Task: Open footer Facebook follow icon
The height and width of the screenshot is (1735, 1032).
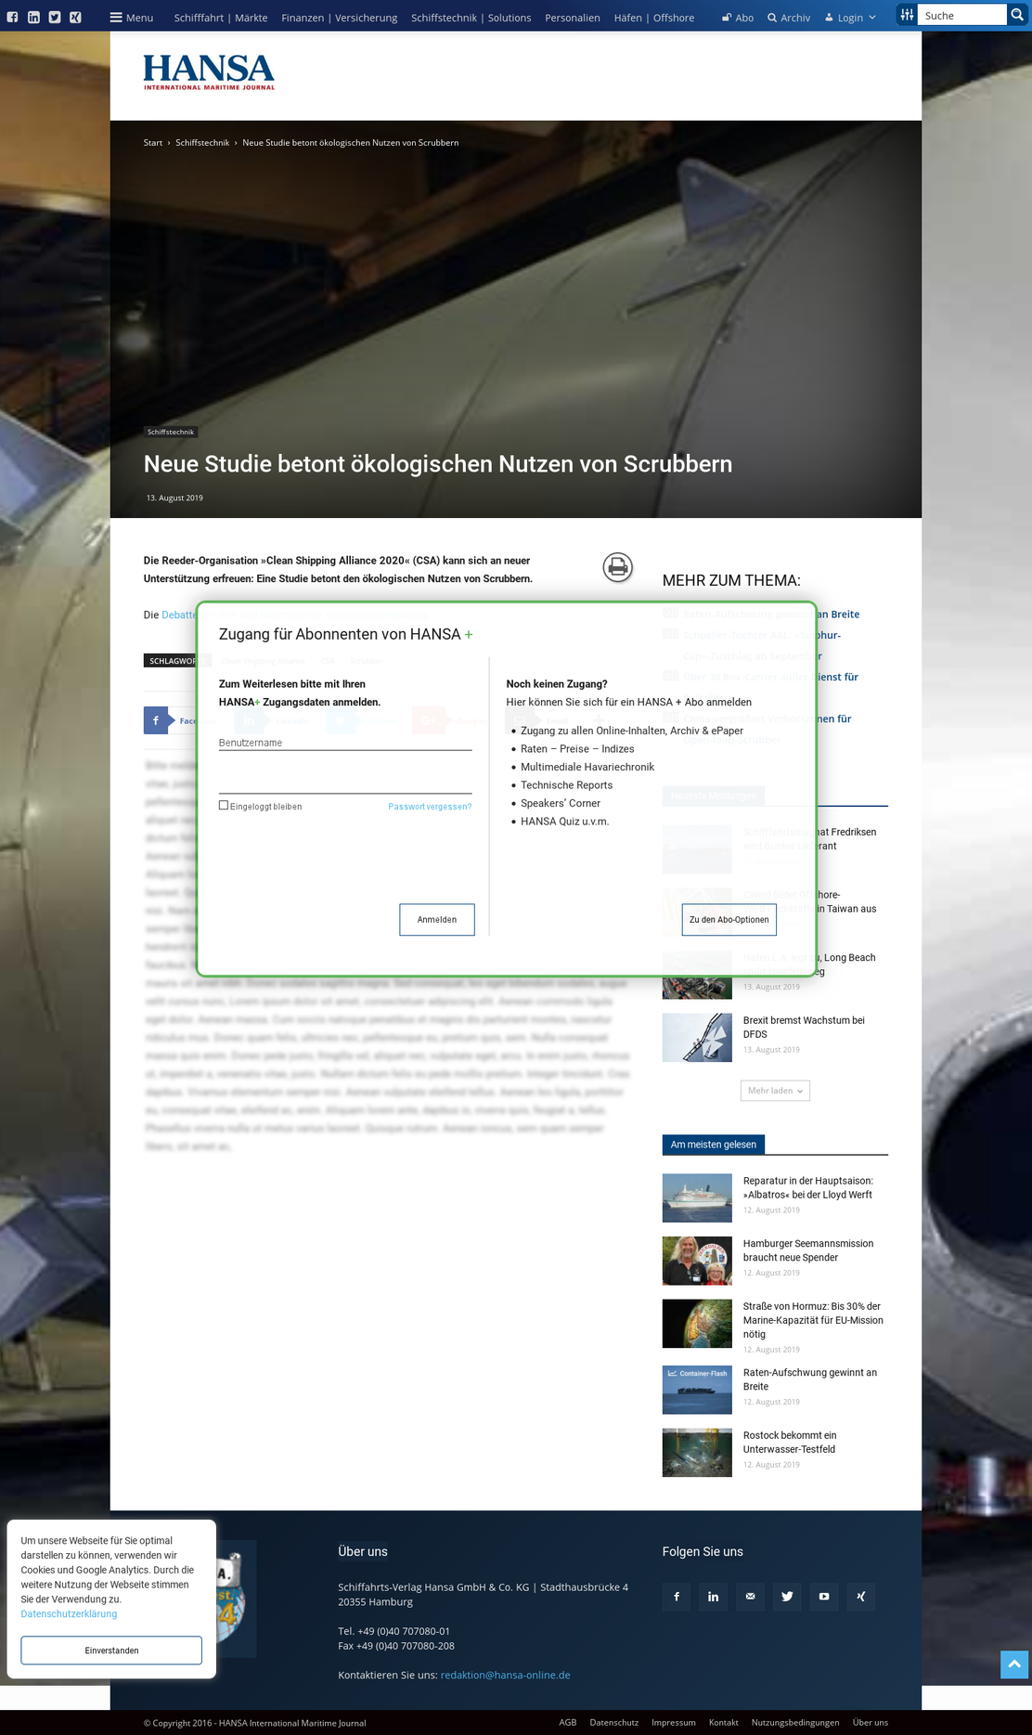Action: 677,1597
